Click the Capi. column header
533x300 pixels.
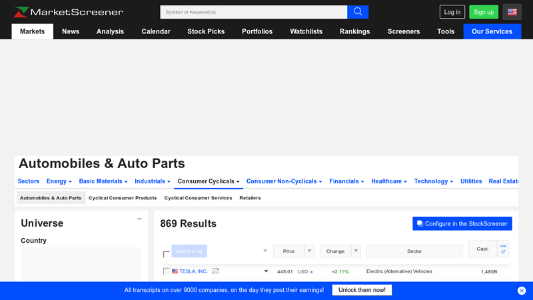tap(482, 249)
